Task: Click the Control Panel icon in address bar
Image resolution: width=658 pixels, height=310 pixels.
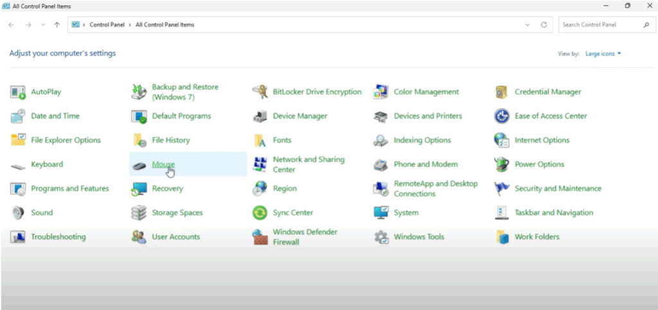Action: point(76,25)
